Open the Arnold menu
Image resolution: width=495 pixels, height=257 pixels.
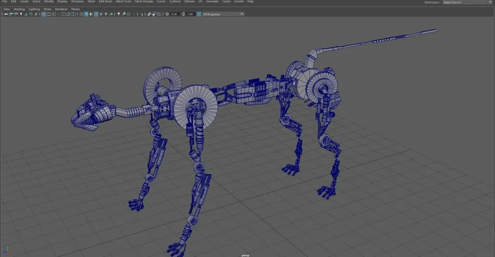239,2
